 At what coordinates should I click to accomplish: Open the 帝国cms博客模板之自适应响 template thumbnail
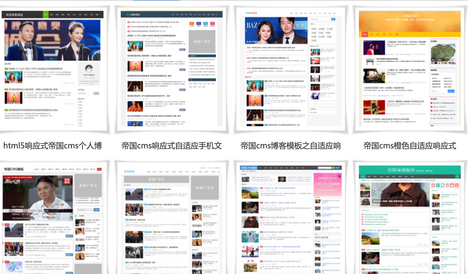point(291,68)
